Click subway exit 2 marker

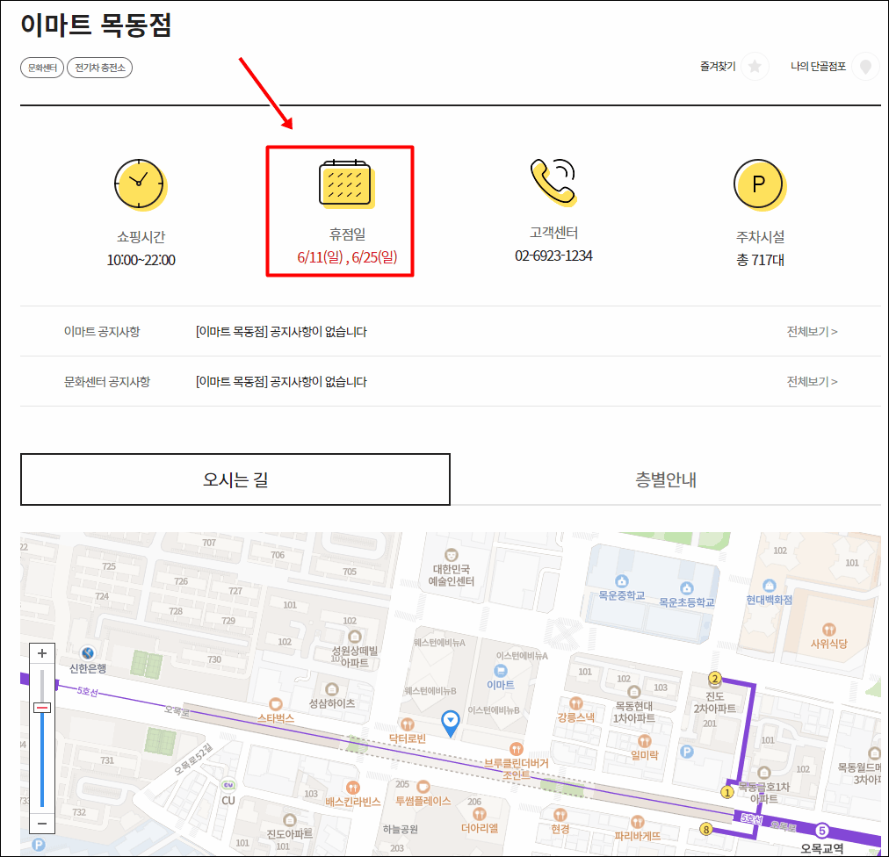tap(715, 679)
